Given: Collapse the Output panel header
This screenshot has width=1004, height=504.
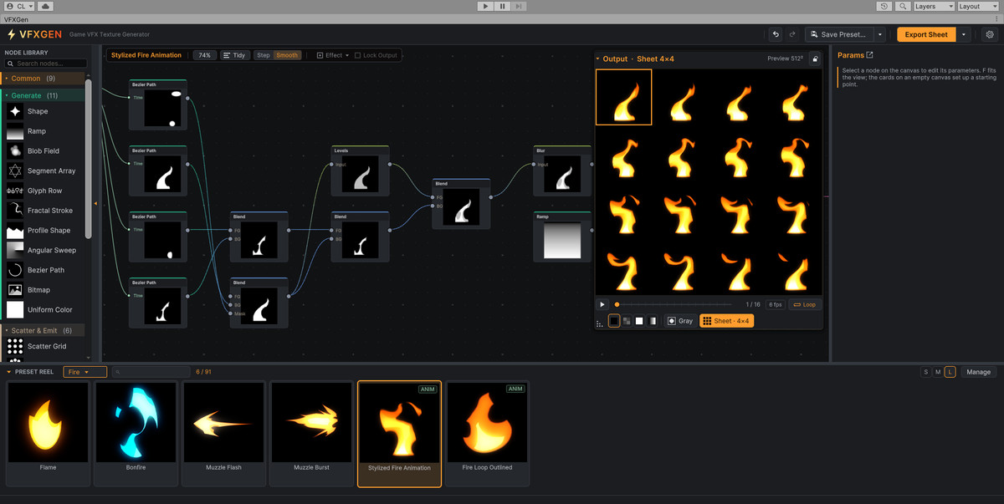Looking at the screenshot, I should [597, 59].
